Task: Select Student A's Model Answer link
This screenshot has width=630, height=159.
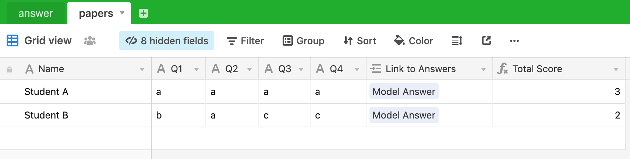Action: point(404,92)
